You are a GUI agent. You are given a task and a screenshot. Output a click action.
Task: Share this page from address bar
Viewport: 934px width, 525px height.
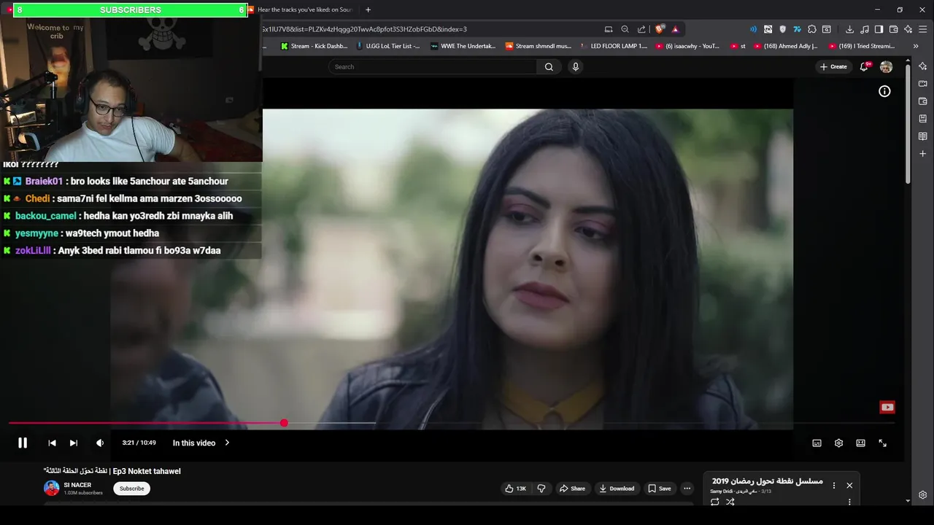(x=641, y=29)
